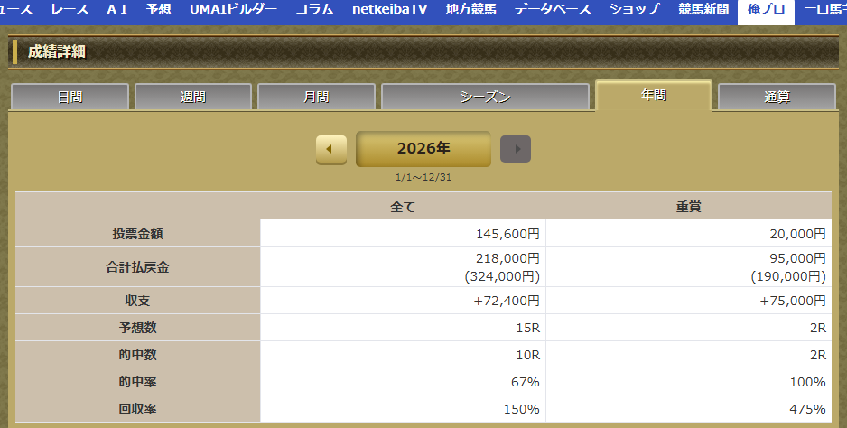The height and width of the screenshot is (428, 847).
Task: Open the コラム navigation item
Action: (x=314, y=10)
